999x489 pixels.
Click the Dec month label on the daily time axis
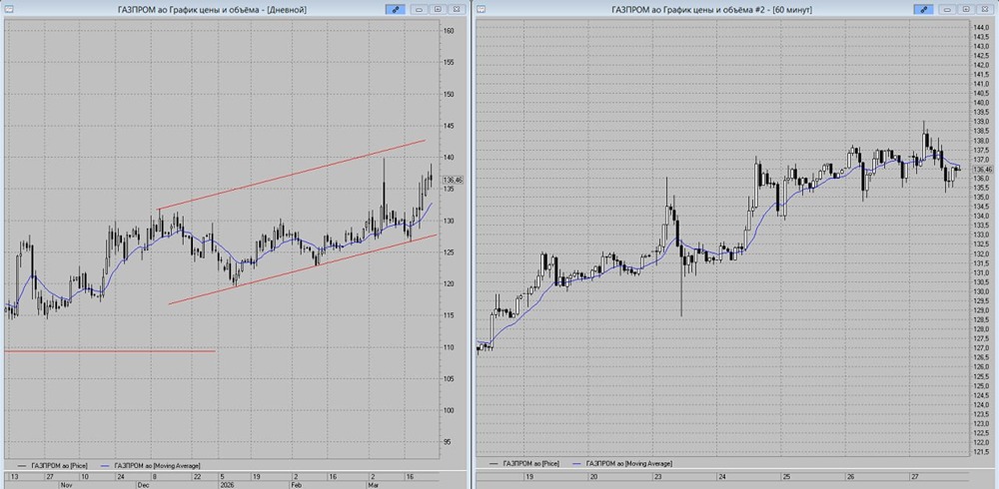click(142, 485)
